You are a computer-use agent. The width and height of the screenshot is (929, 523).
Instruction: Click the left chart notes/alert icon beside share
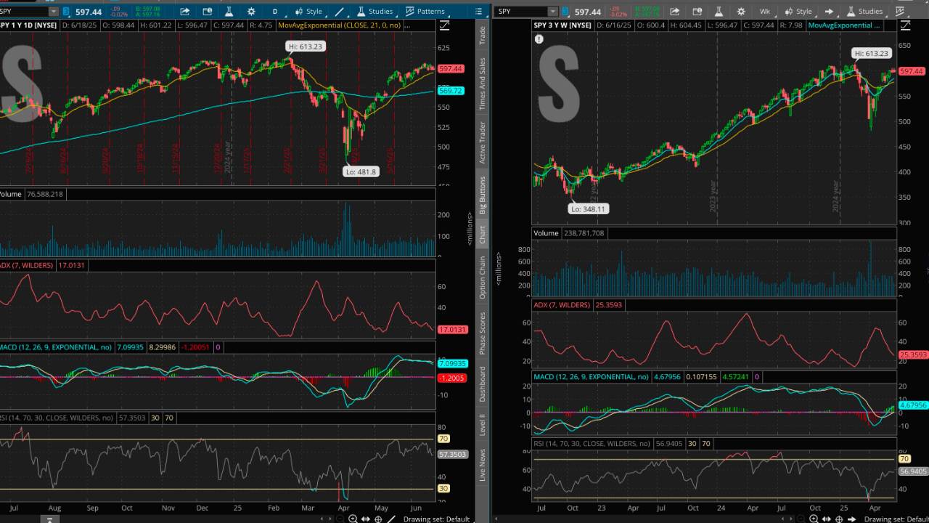[208, 12]
